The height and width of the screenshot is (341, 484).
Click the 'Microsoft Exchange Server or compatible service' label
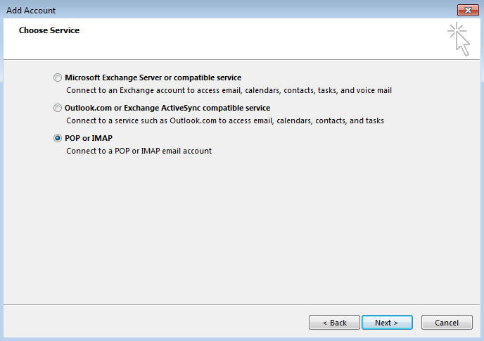153,77
